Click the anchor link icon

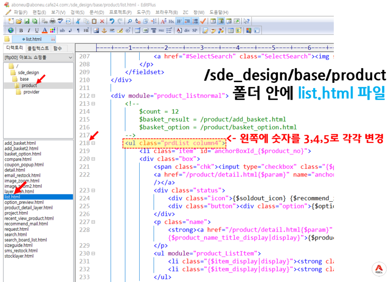coord(104,30)
